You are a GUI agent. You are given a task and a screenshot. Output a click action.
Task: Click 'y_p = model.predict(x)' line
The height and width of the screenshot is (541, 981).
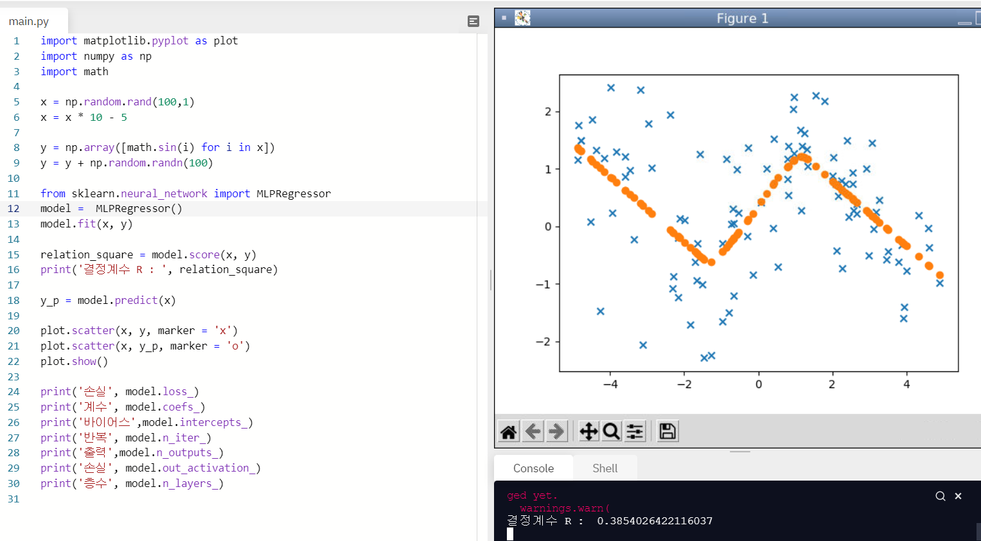[108, 301]
